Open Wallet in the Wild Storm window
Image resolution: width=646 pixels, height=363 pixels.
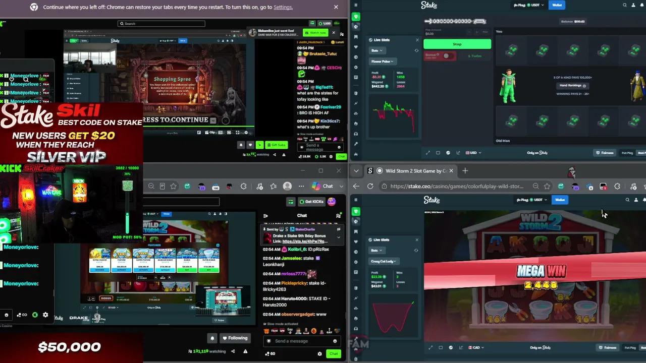tap(560, 200)
